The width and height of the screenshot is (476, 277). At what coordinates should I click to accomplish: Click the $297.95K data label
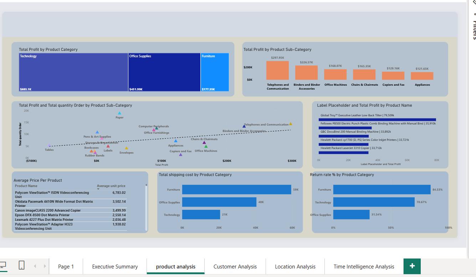pos(277,58)
